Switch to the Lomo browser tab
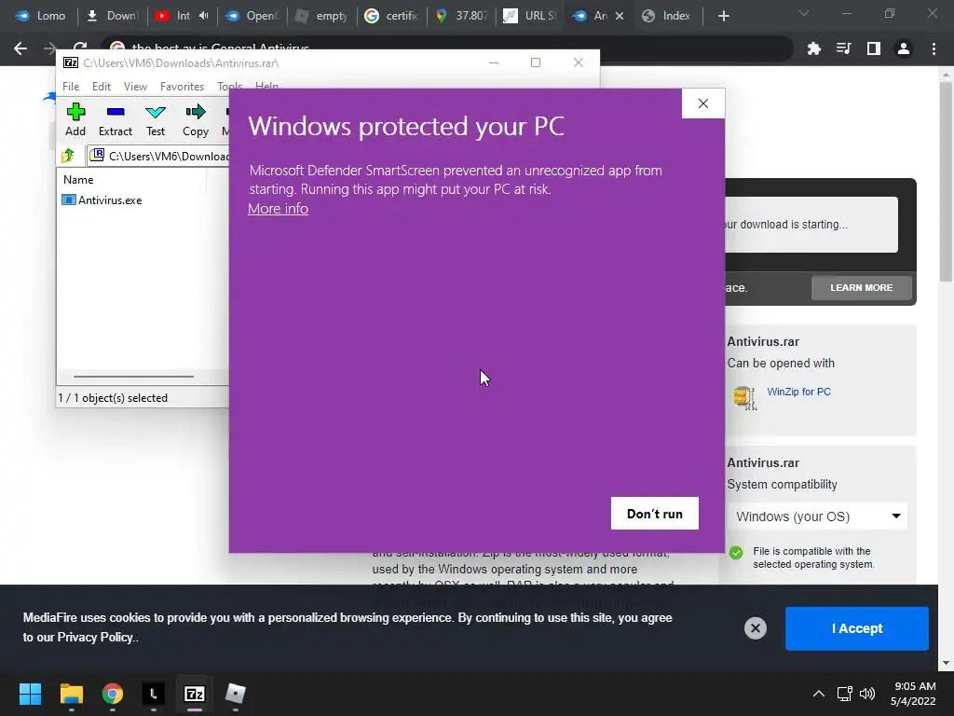Viewport: 954px width, 716px height. click(40, 16)
